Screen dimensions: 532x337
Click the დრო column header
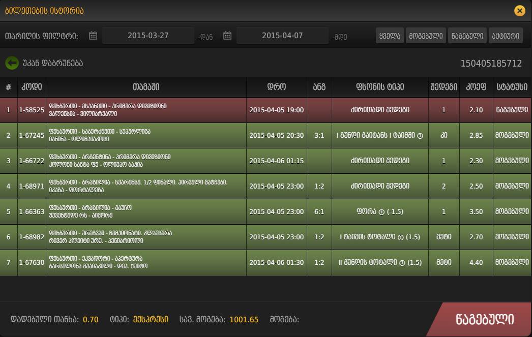tap(277, 87)
